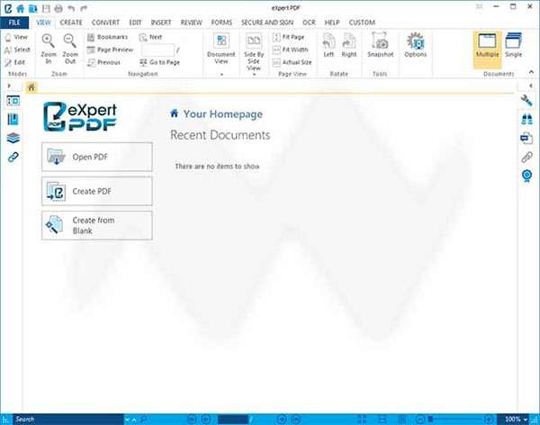Switch to the EDIT ribbon tab
The width and height of the screenshot is (540, 425).
[135, 23]
